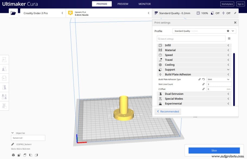Select the Scale tool
This screenshot has width=247, height=159.
pyautogui.click(x=4, y=69)
